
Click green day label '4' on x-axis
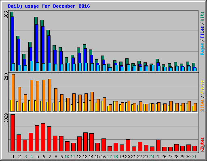pyautogui.click(x=32, y=157)
